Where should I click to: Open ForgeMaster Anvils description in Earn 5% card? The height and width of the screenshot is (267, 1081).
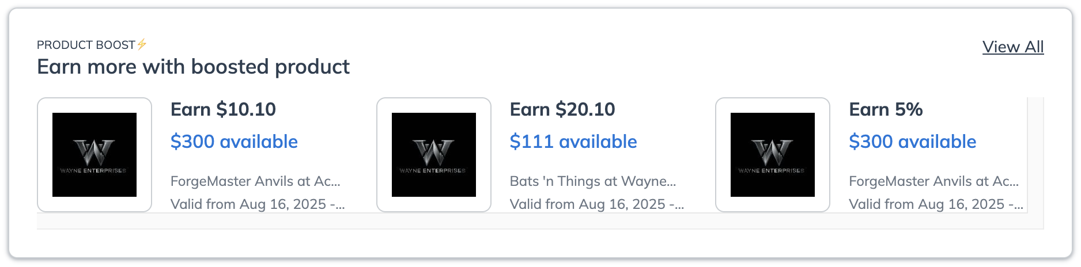coord(933,181)
